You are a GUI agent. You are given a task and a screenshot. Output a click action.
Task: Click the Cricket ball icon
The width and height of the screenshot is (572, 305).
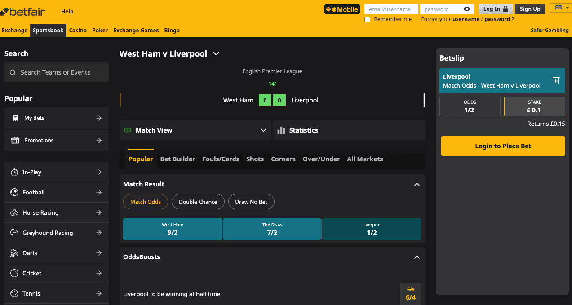[x=14, y=273]
